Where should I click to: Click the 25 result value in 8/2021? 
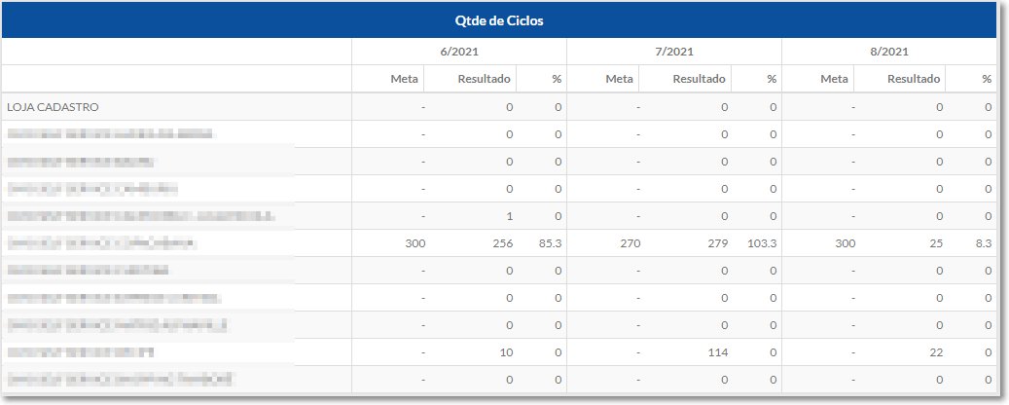coord(936,243)
